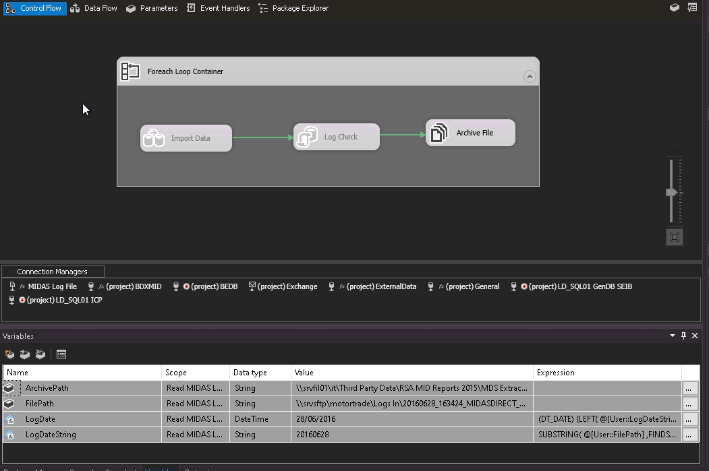The width and height of the screenshot is (709, 471).
Task: Click the ArchivePath value cell
Action: (412, 388)
